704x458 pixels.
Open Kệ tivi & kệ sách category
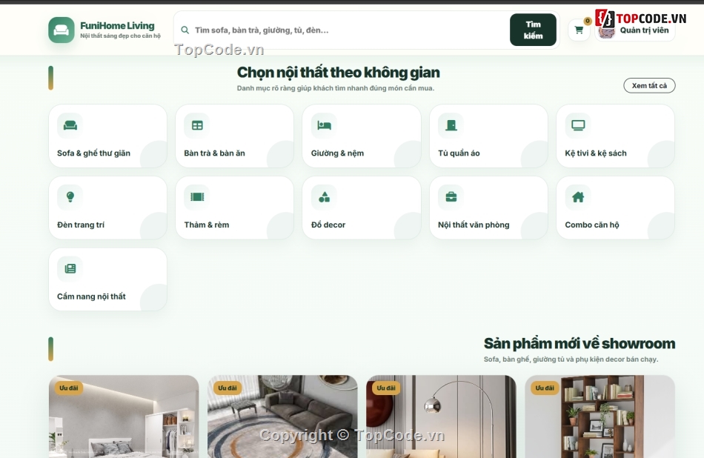[x=616, y=136]
